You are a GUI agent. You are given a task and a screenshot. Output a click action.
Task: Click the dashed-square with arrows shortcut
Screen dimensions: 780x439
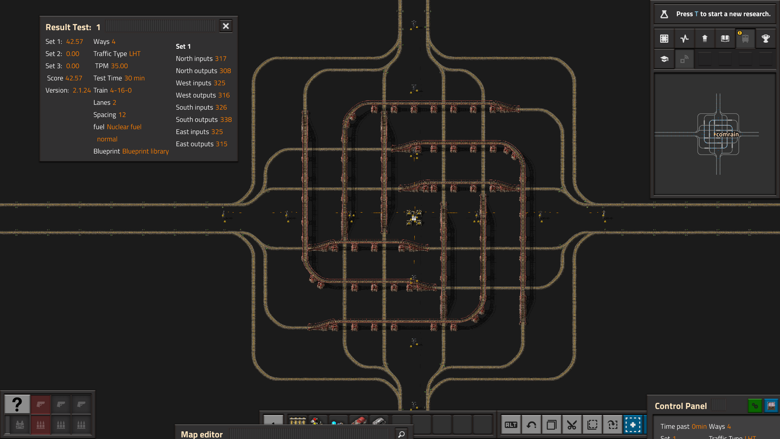[x=613, y=425]
